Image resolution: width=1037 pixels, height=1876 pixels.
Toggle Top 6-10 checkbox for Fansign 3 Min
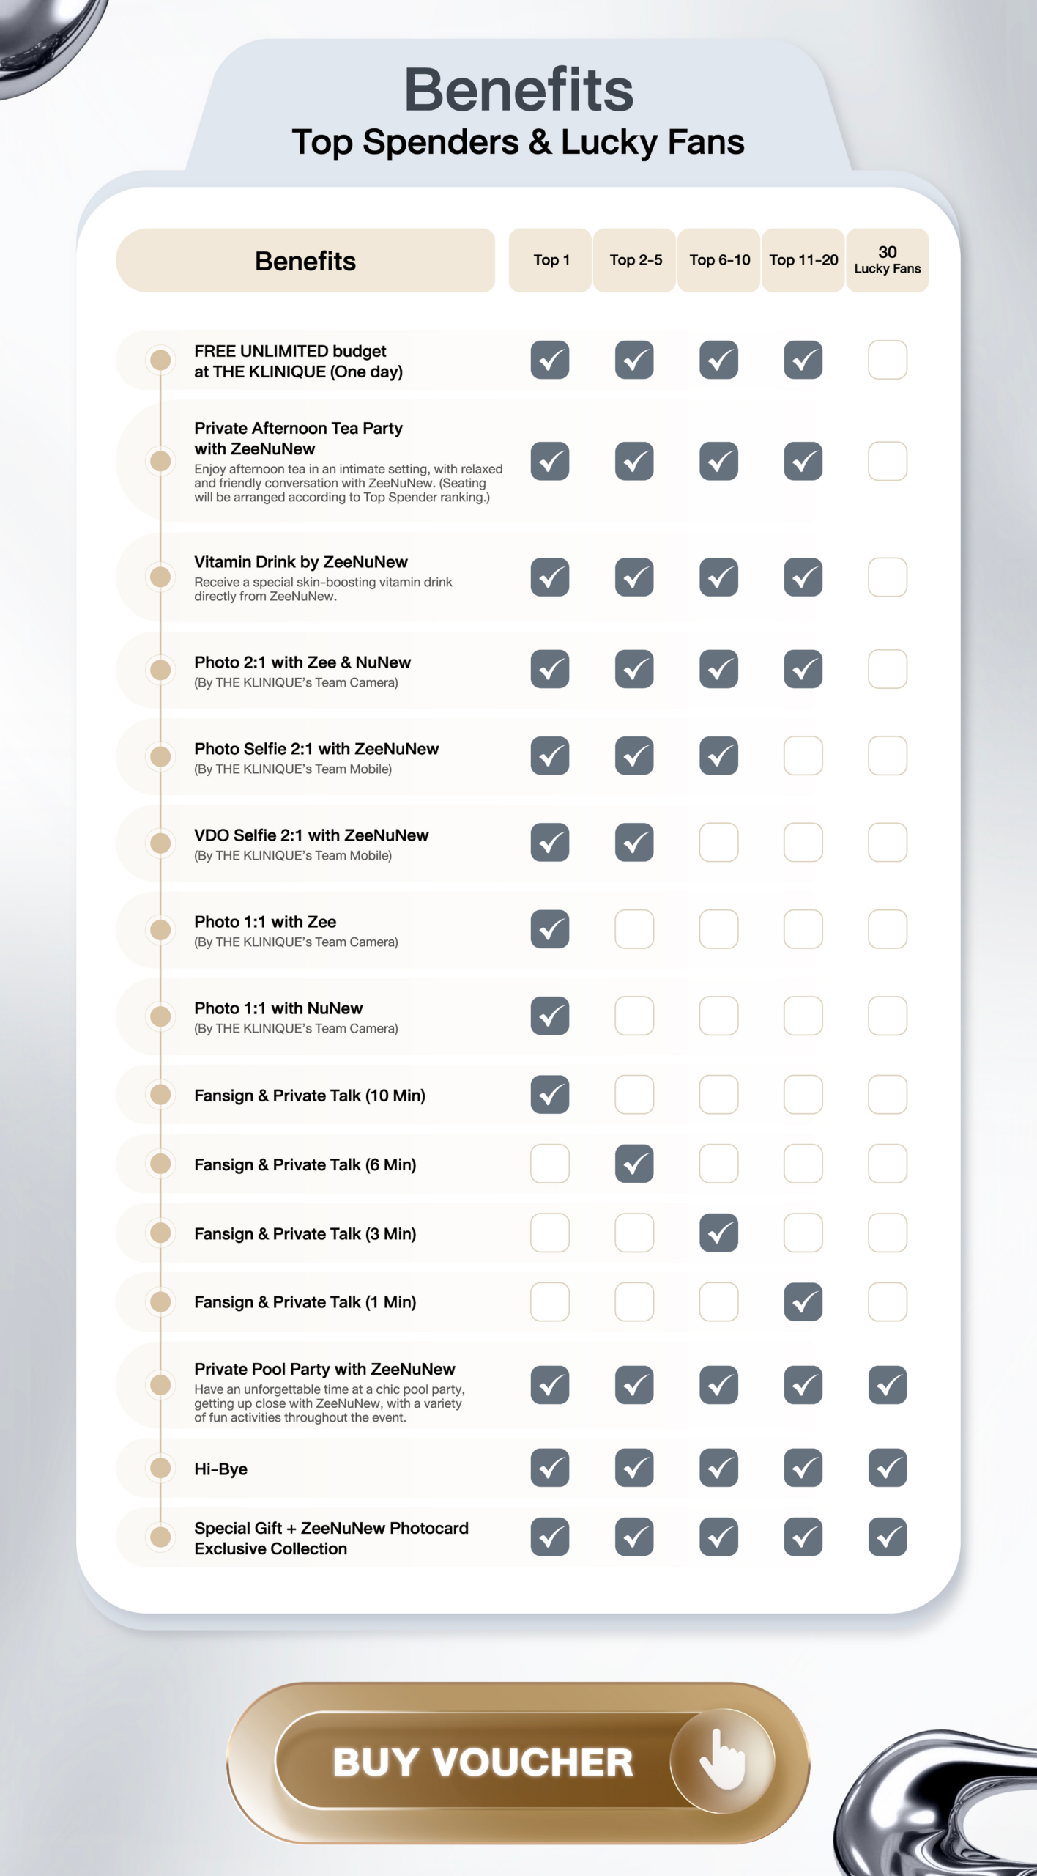pos(718,1233)
